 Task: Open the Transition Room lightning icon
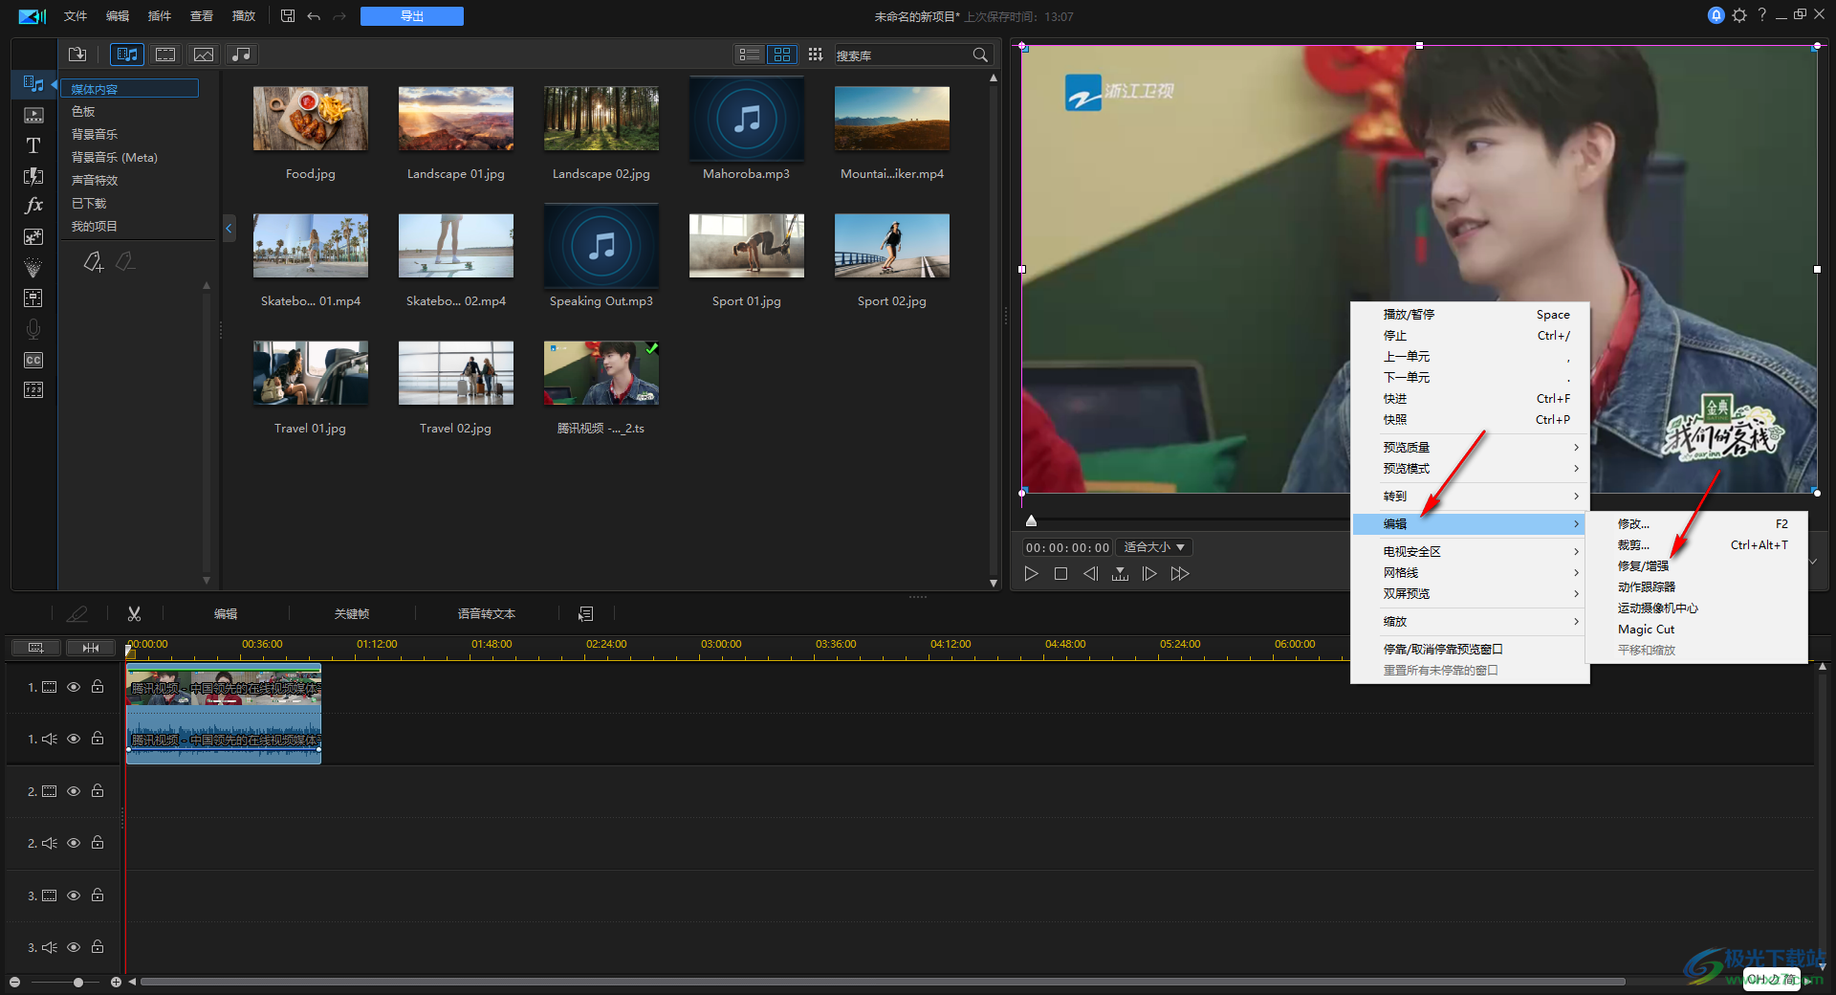(33, 176)
